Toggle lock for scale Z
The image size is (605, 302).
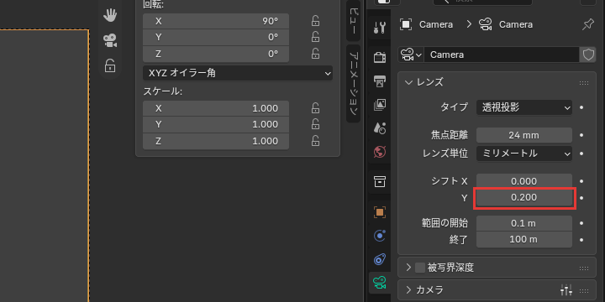click(315, 141)
